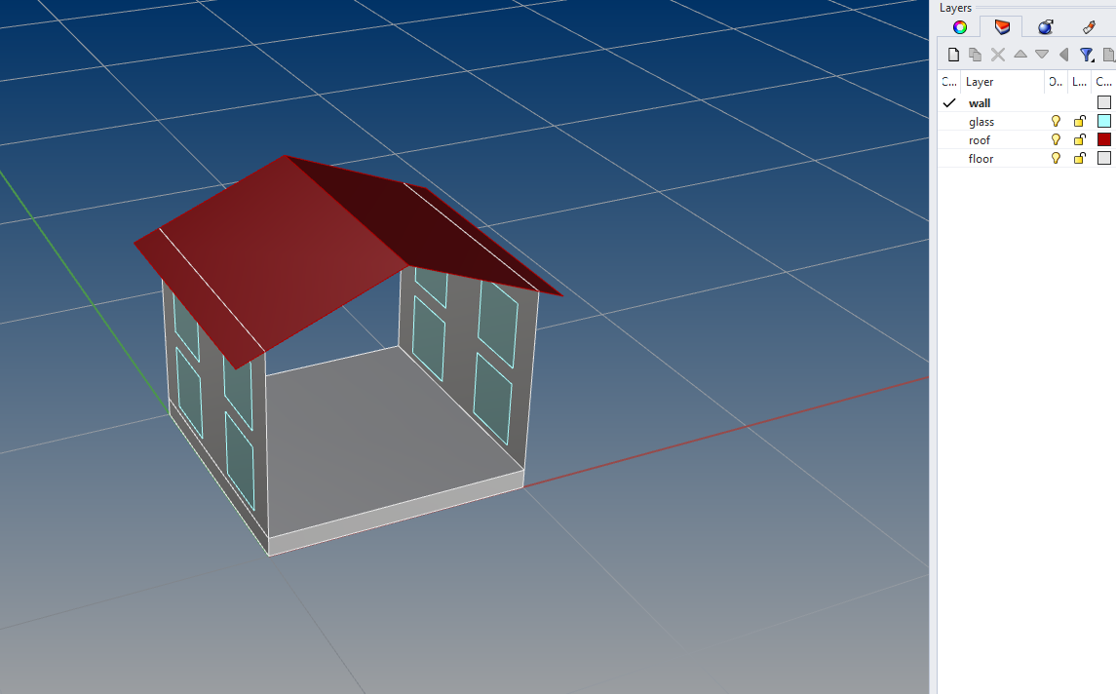Open the layer Filter funnel dropdown
The image size is (1116, 694).
1086,55
